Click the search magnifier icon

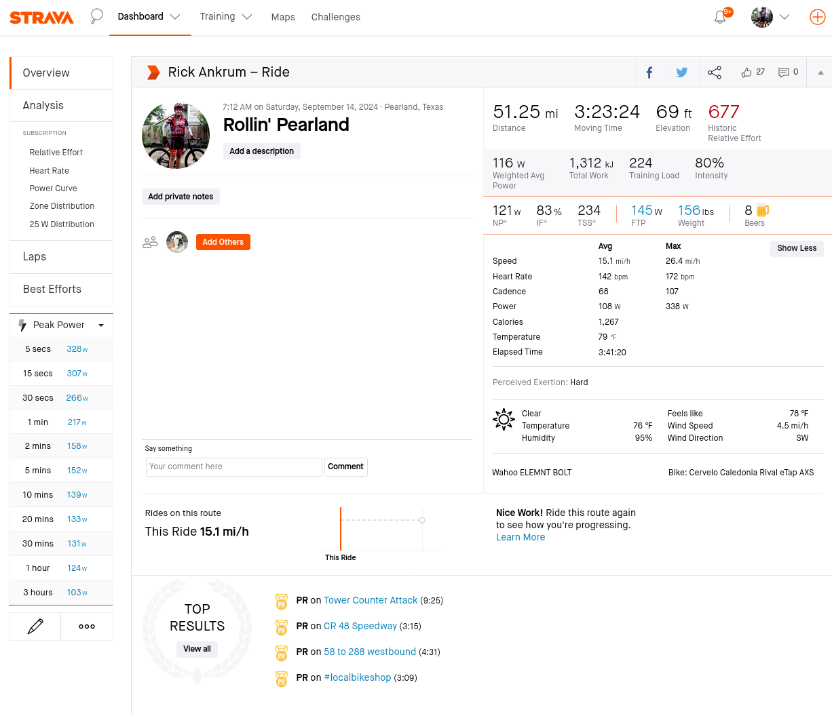tap(97, 16)
